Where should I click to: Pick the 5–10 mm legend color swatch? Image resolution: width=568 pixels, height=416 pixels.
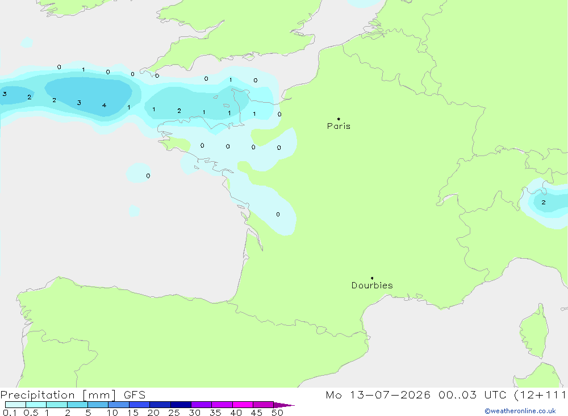tap(98, 405)
